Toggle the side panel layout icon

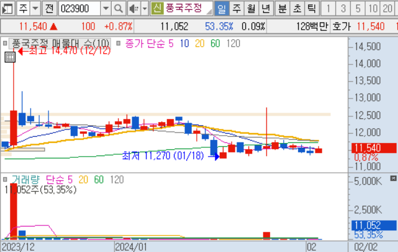[x=7, y=9]
